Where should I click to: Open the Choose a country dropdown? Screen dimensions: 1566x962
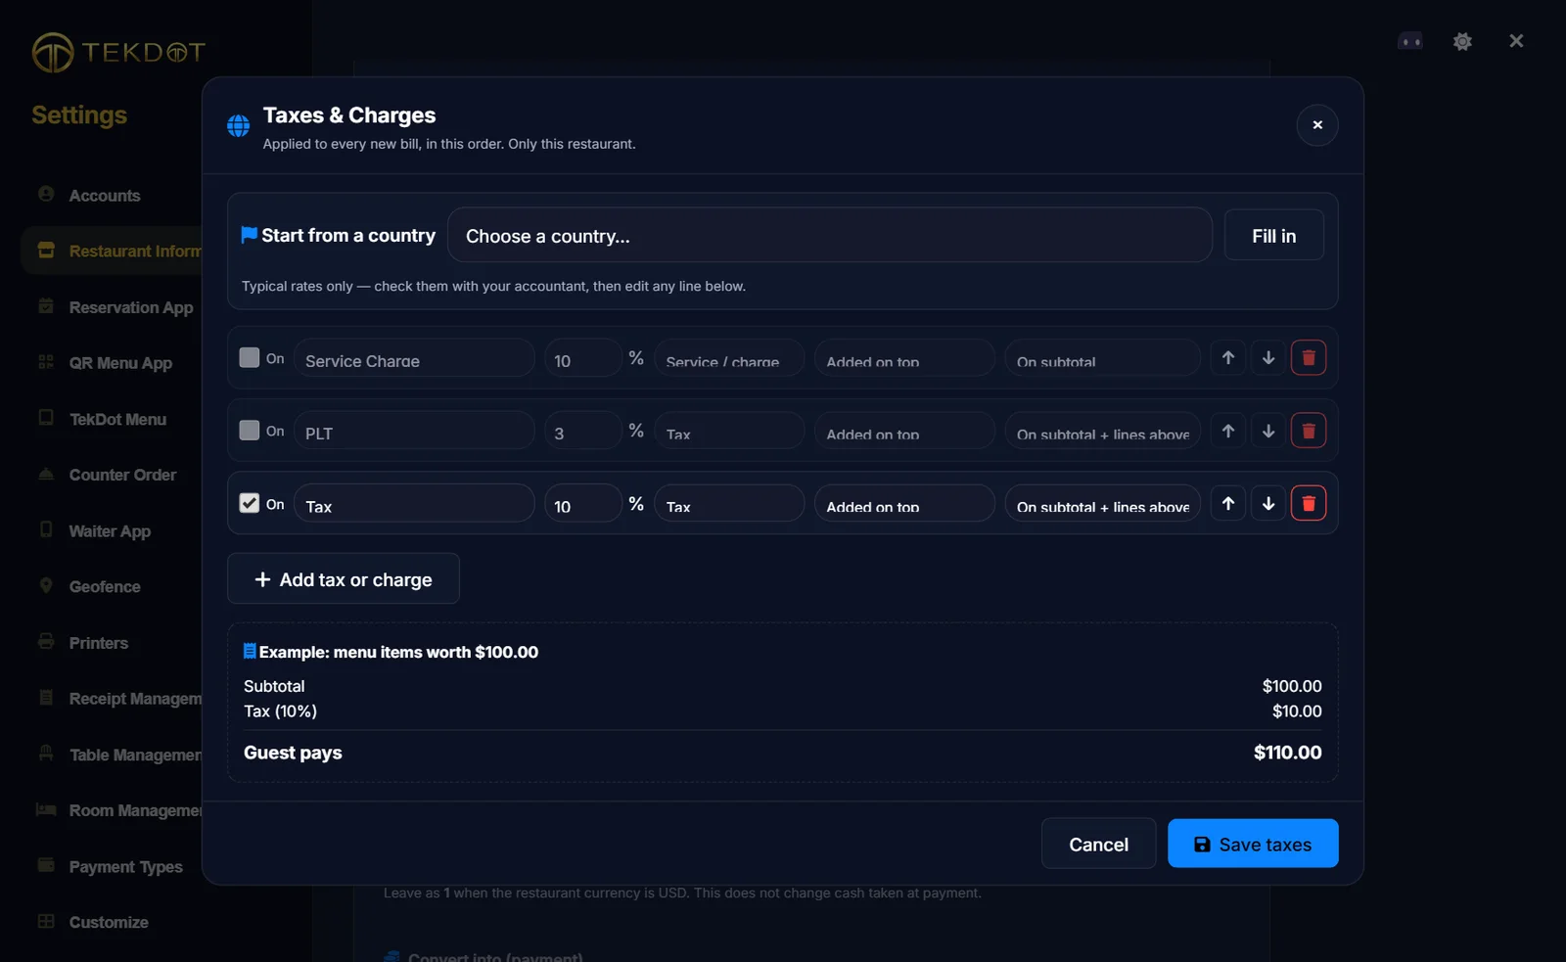point(830,235)
